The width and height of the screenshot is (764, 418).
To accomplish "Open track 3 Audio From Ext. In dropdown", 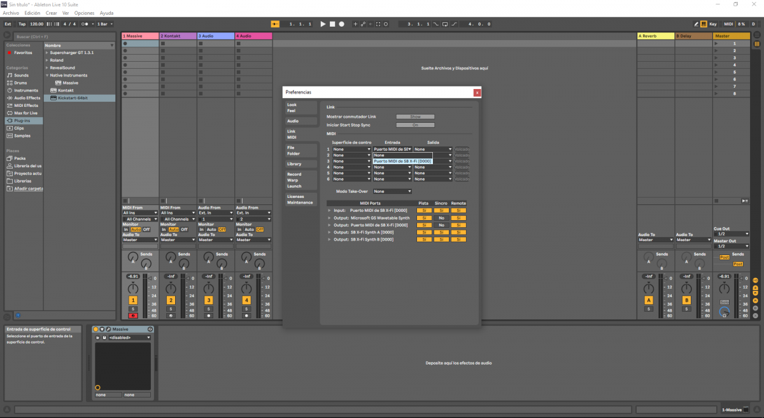I will (215, 213).
